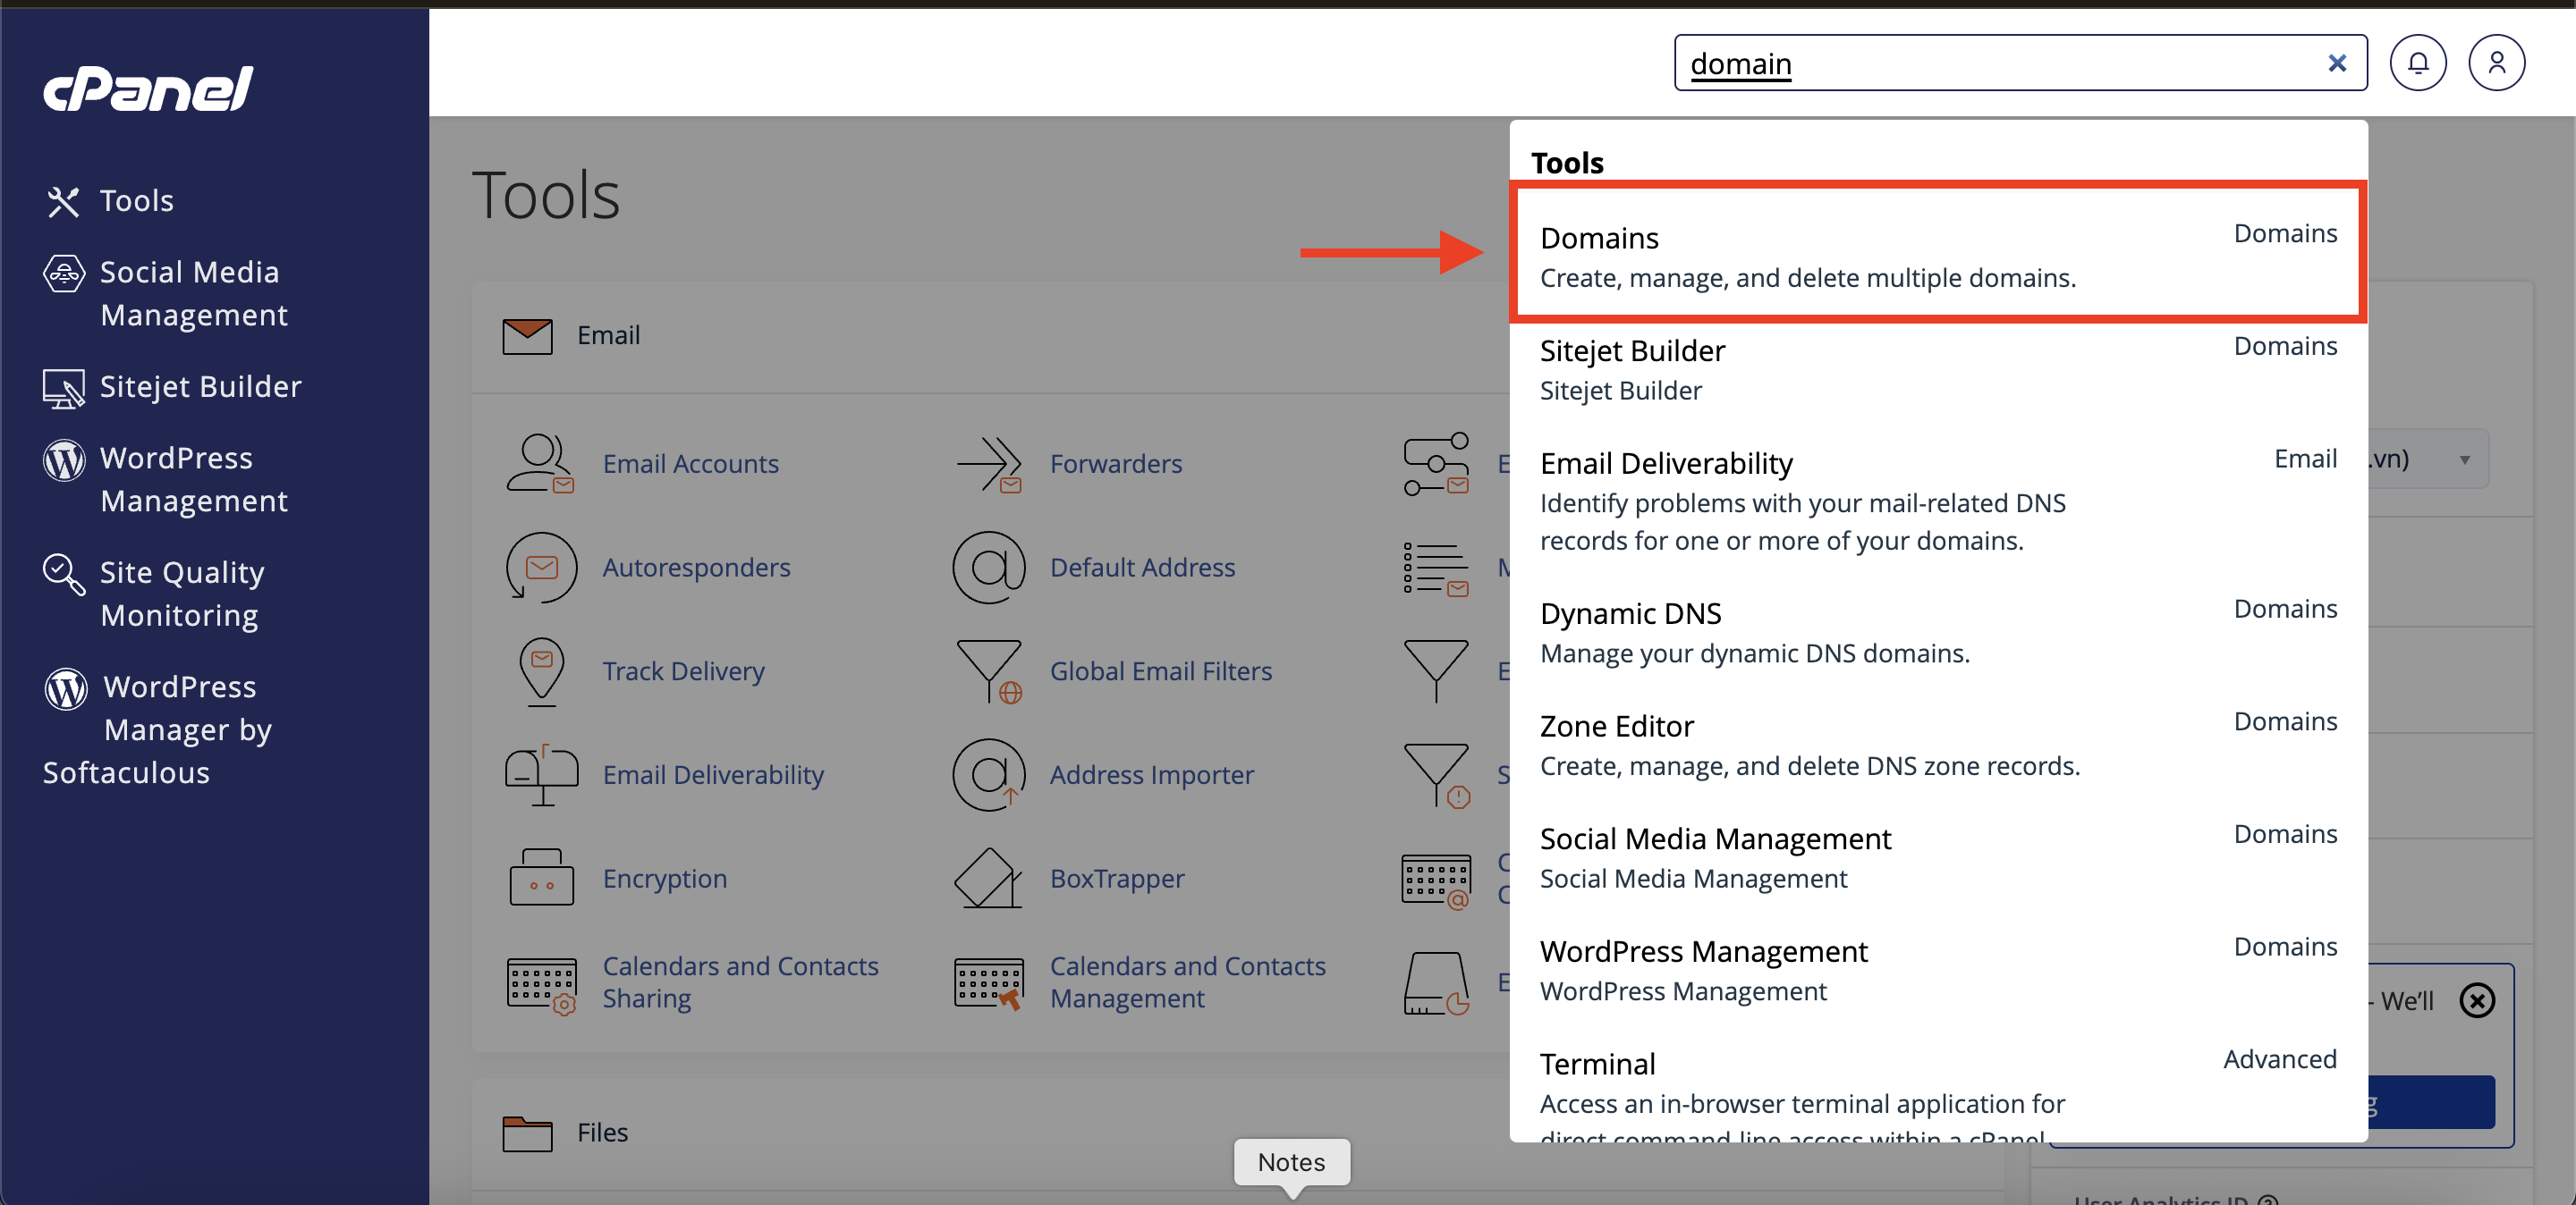Open Encryption link
2576x1205 pixels.
[664, 880]
